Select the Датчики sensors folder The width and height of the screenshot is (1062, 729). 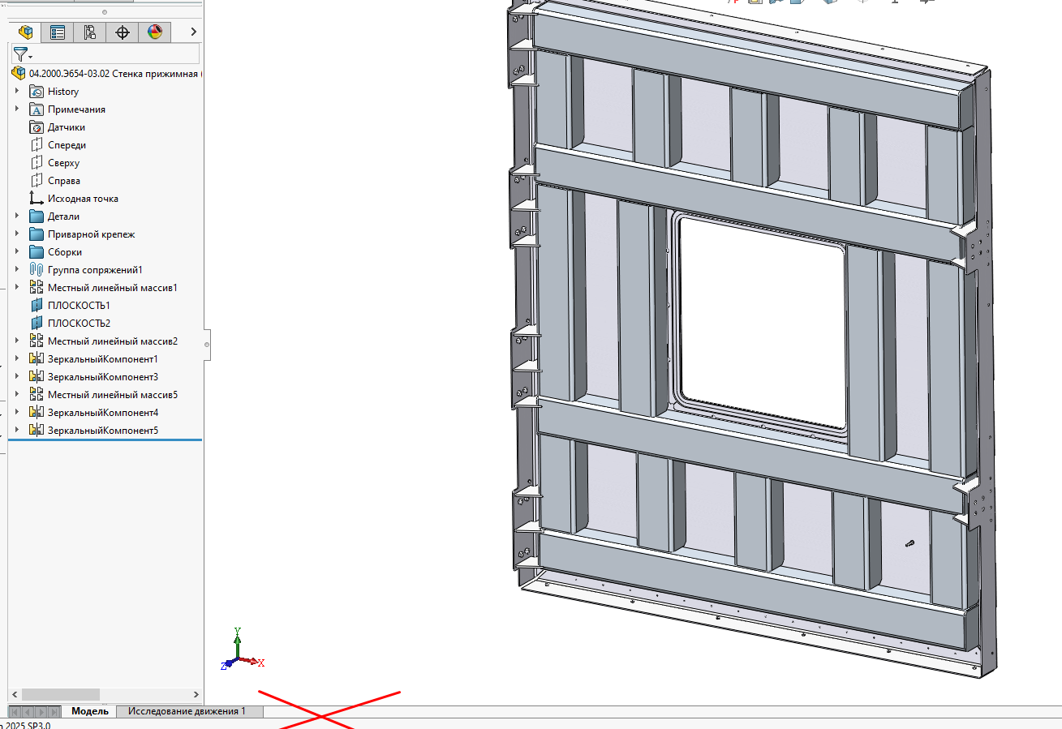tap(66, 127)
